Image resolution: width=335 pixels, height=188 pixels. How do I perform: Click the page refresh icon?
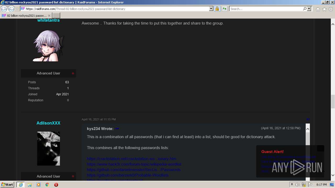(x=224, y=9)
